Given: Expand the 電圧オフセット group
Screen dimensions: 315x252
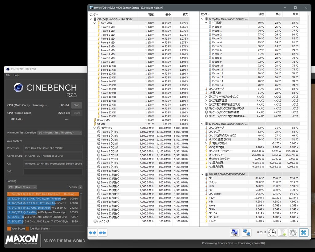Looking at the screenshot, I should pos(206,143).
